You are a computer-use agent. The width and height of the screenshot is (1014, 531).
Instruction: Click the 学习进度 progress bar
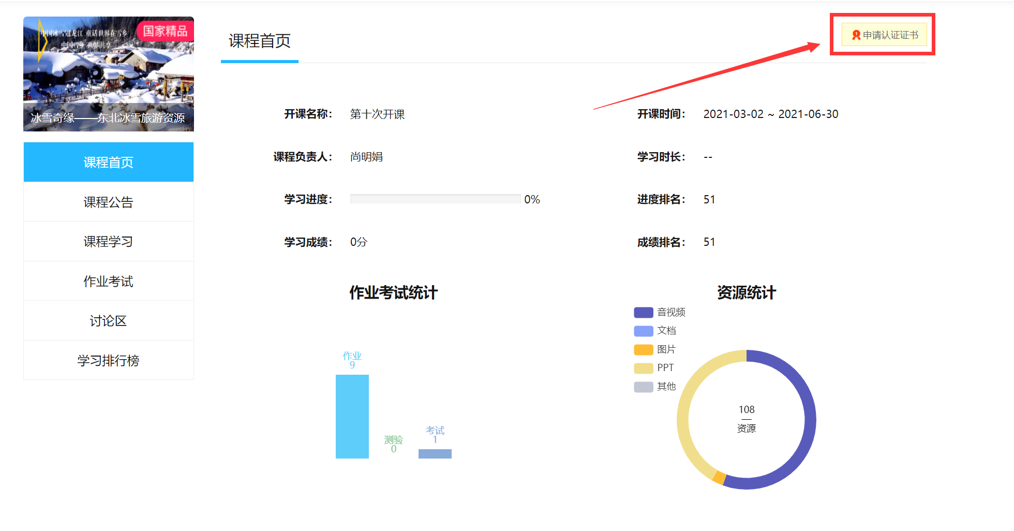[x=435, y=199]
